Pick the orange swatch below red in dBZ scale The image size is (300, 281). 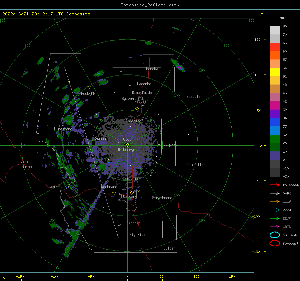tap(275, 55)
